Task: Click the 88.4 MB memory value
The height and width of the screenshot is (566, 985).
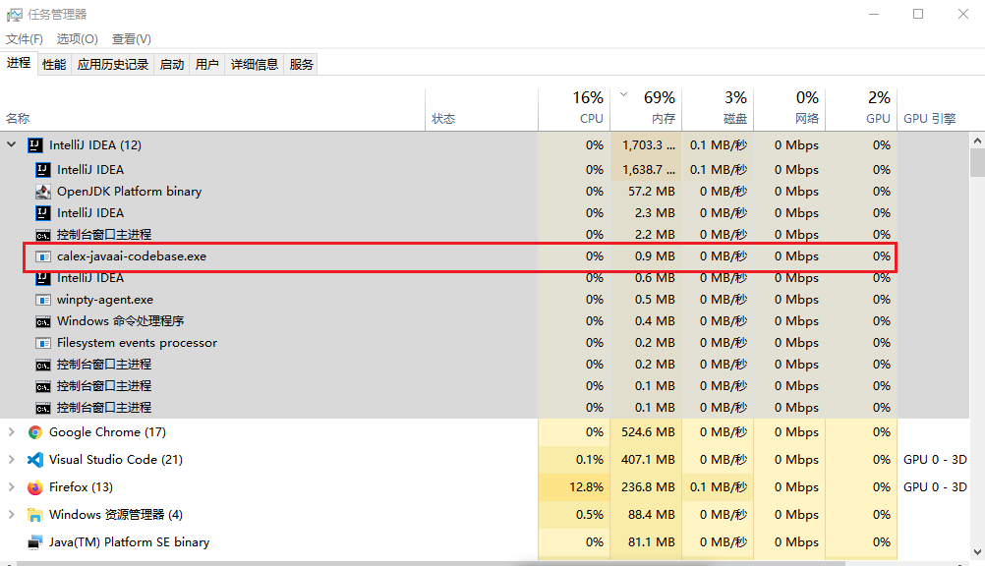Action: point(652,515)
